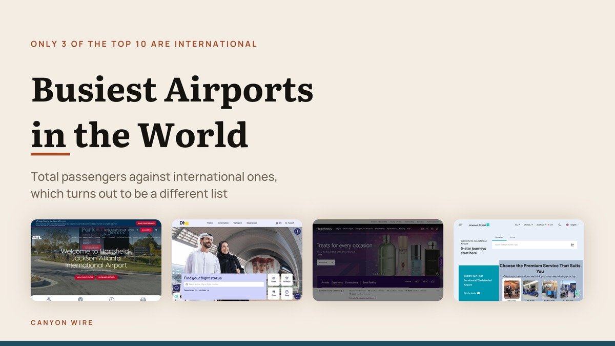Click 'Passenger Security' in Atlanta thumbnail
615x346 pixels.
click(x=107, y=277)
